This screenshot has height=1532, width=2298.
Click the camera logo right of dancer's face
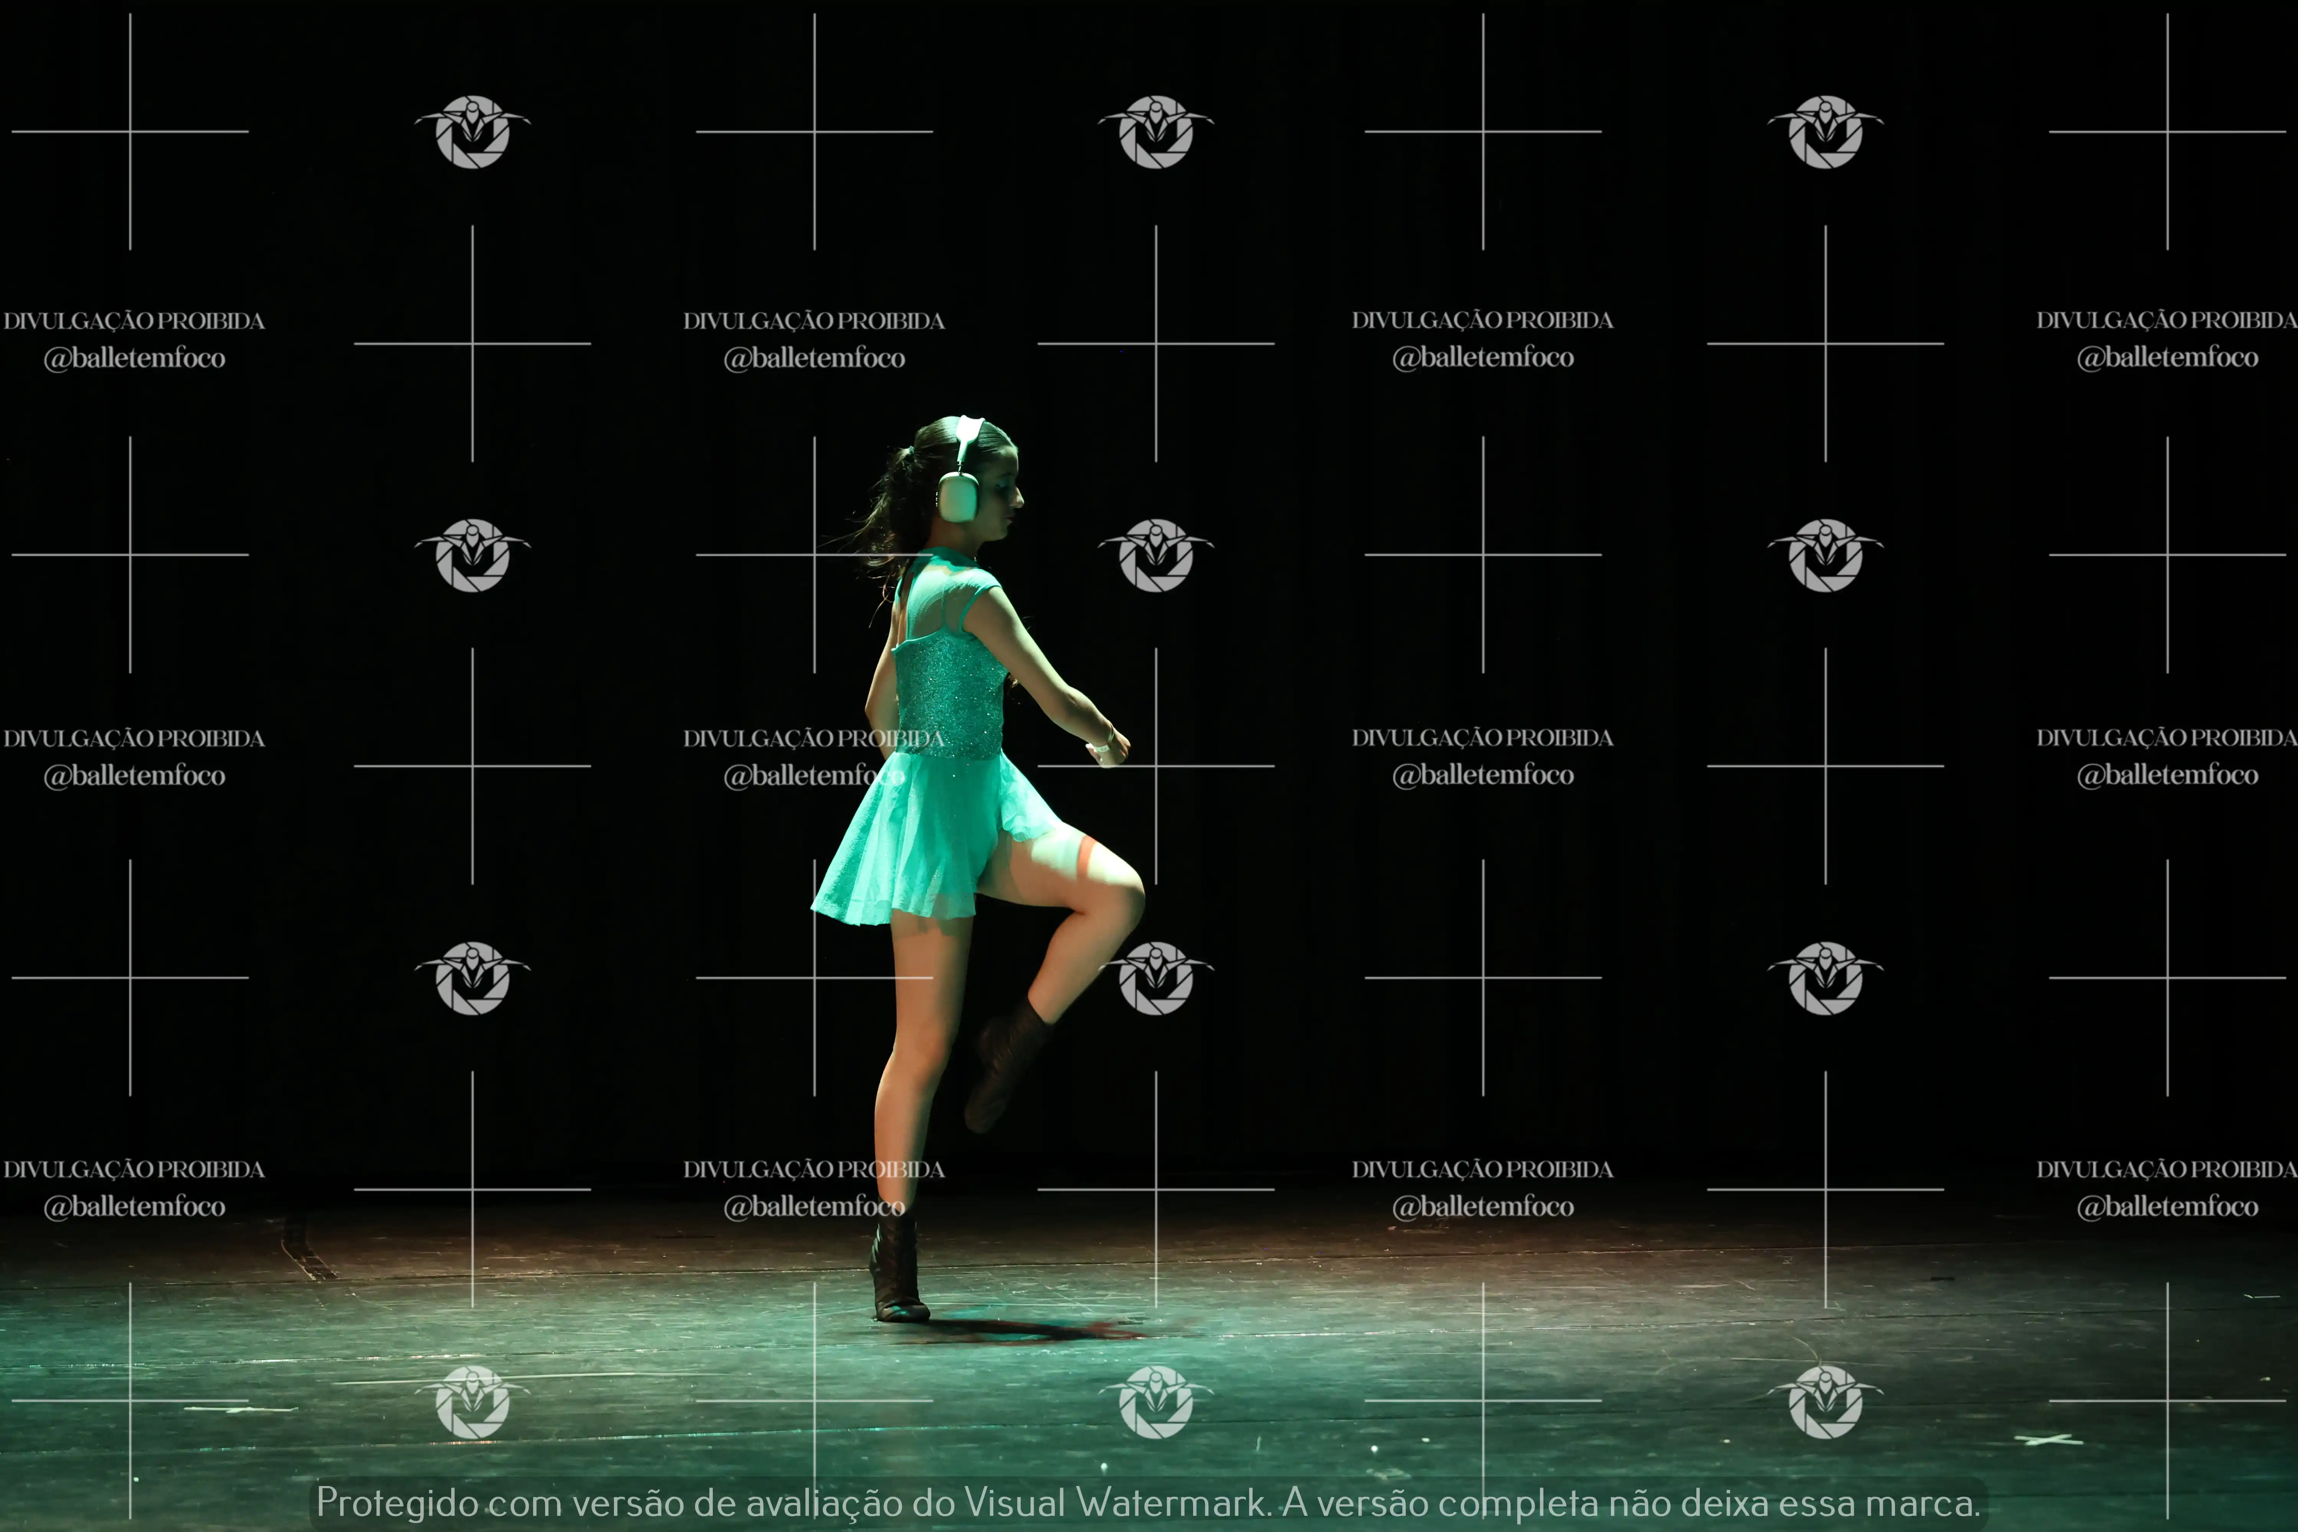point(1156,555)
